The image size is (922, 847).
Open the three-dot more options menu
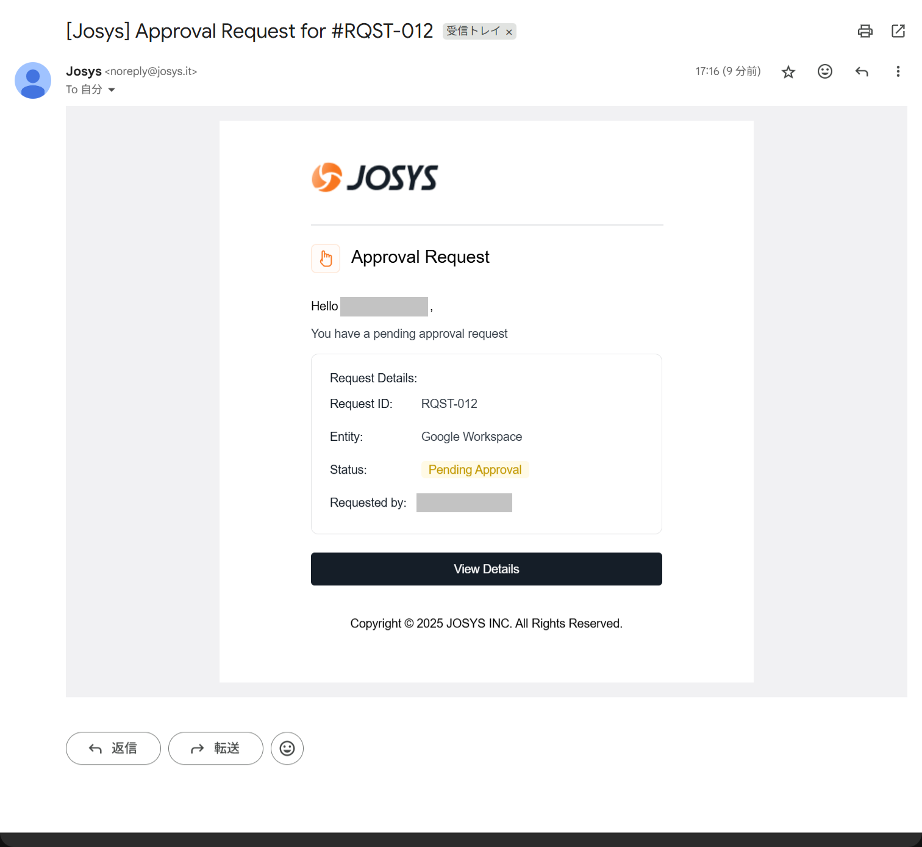click(x=898, y=72)
